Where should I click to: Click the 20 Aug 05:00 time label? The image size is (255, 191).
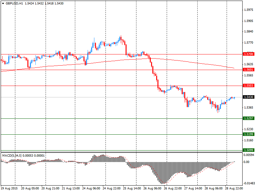[30, 188]
